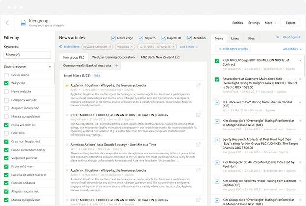Add JLL Receives Hold Rating item with plus icon

coord(217,103)
